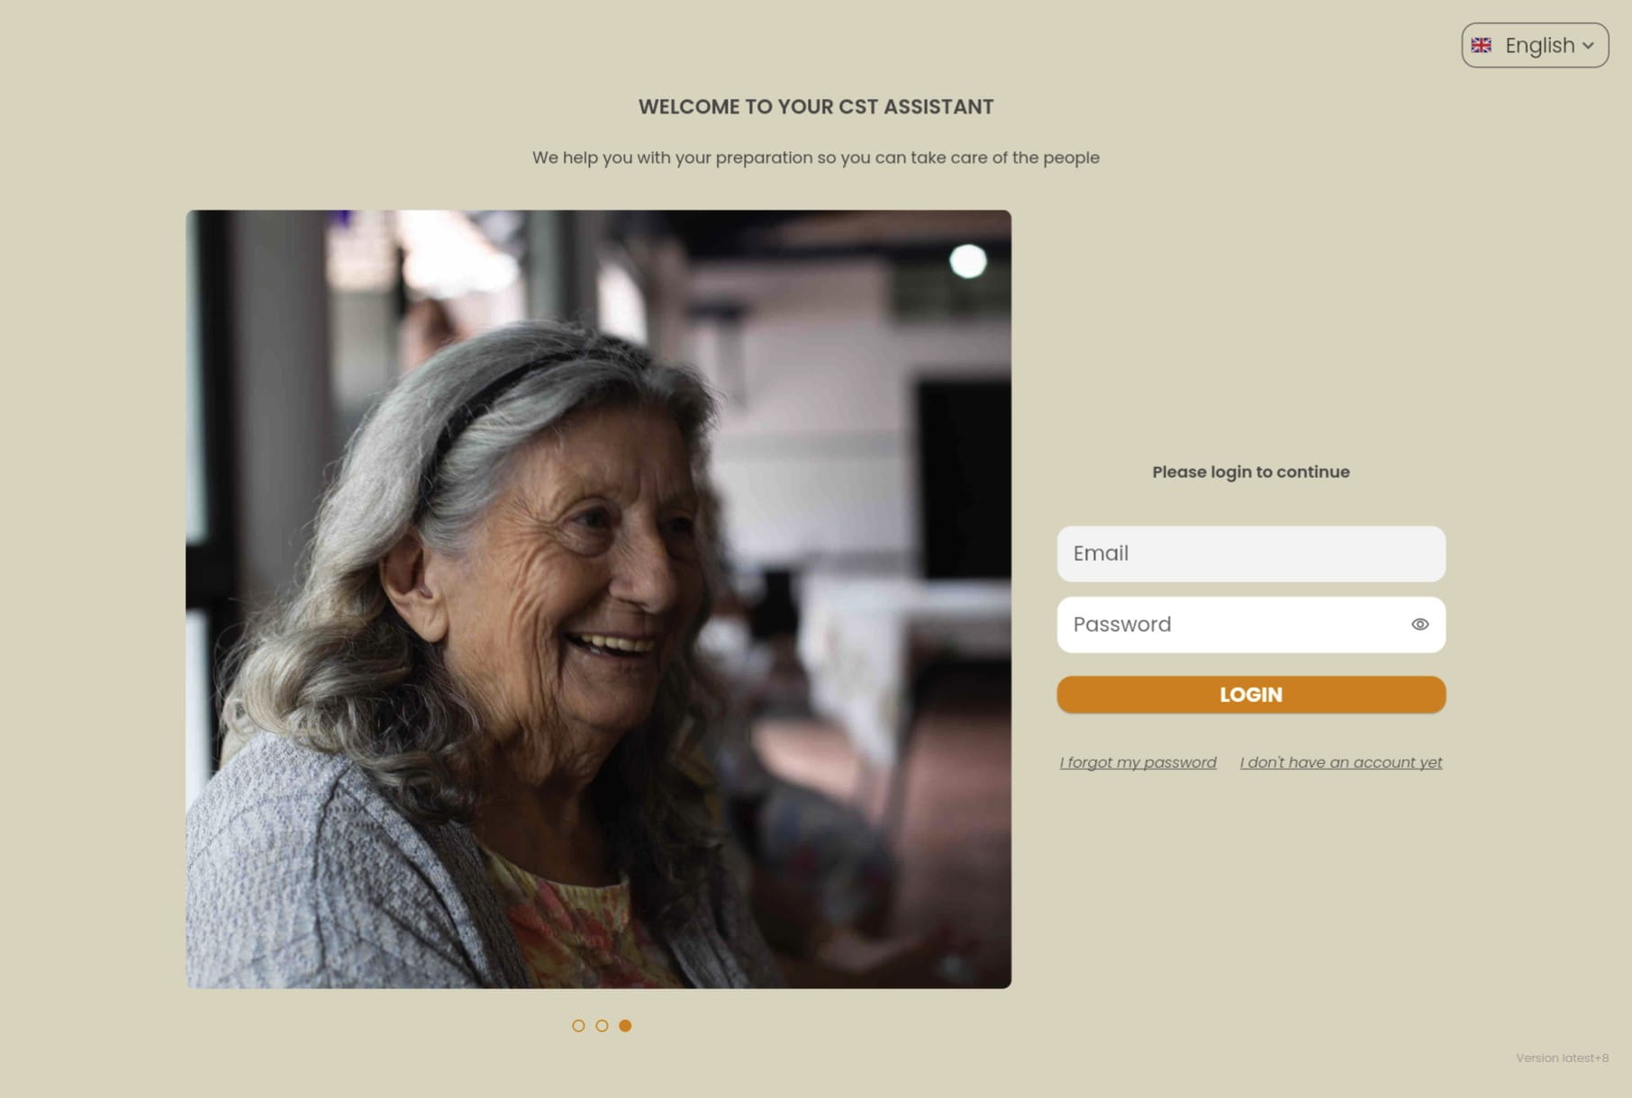Click the white ceiling light in the photo
Image resolution: width=1632 pixels, height=1098 pixels.
click(968, 261)
